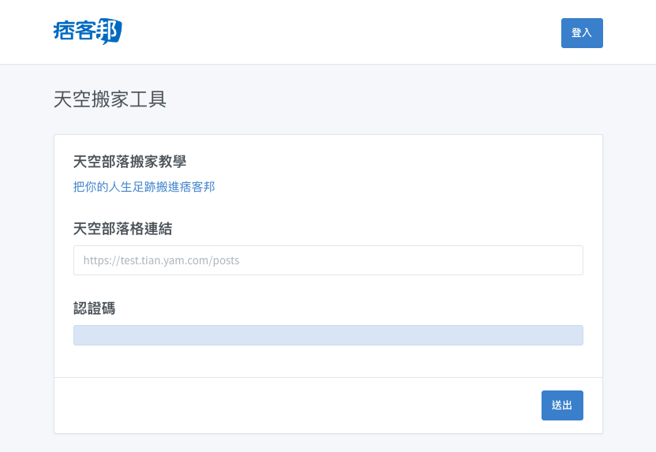Submit the form with 送出 button

[562, 405]
